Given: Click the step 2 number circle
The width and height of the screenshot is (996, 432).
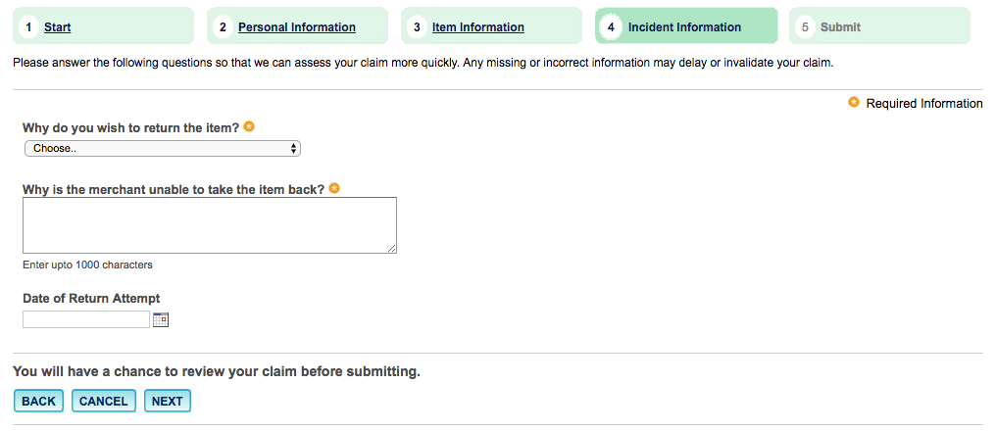Looking at the screenshot, I should [223, 27].
